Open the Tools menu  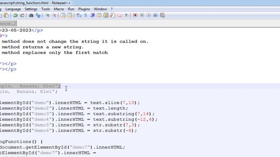point(45,9)
